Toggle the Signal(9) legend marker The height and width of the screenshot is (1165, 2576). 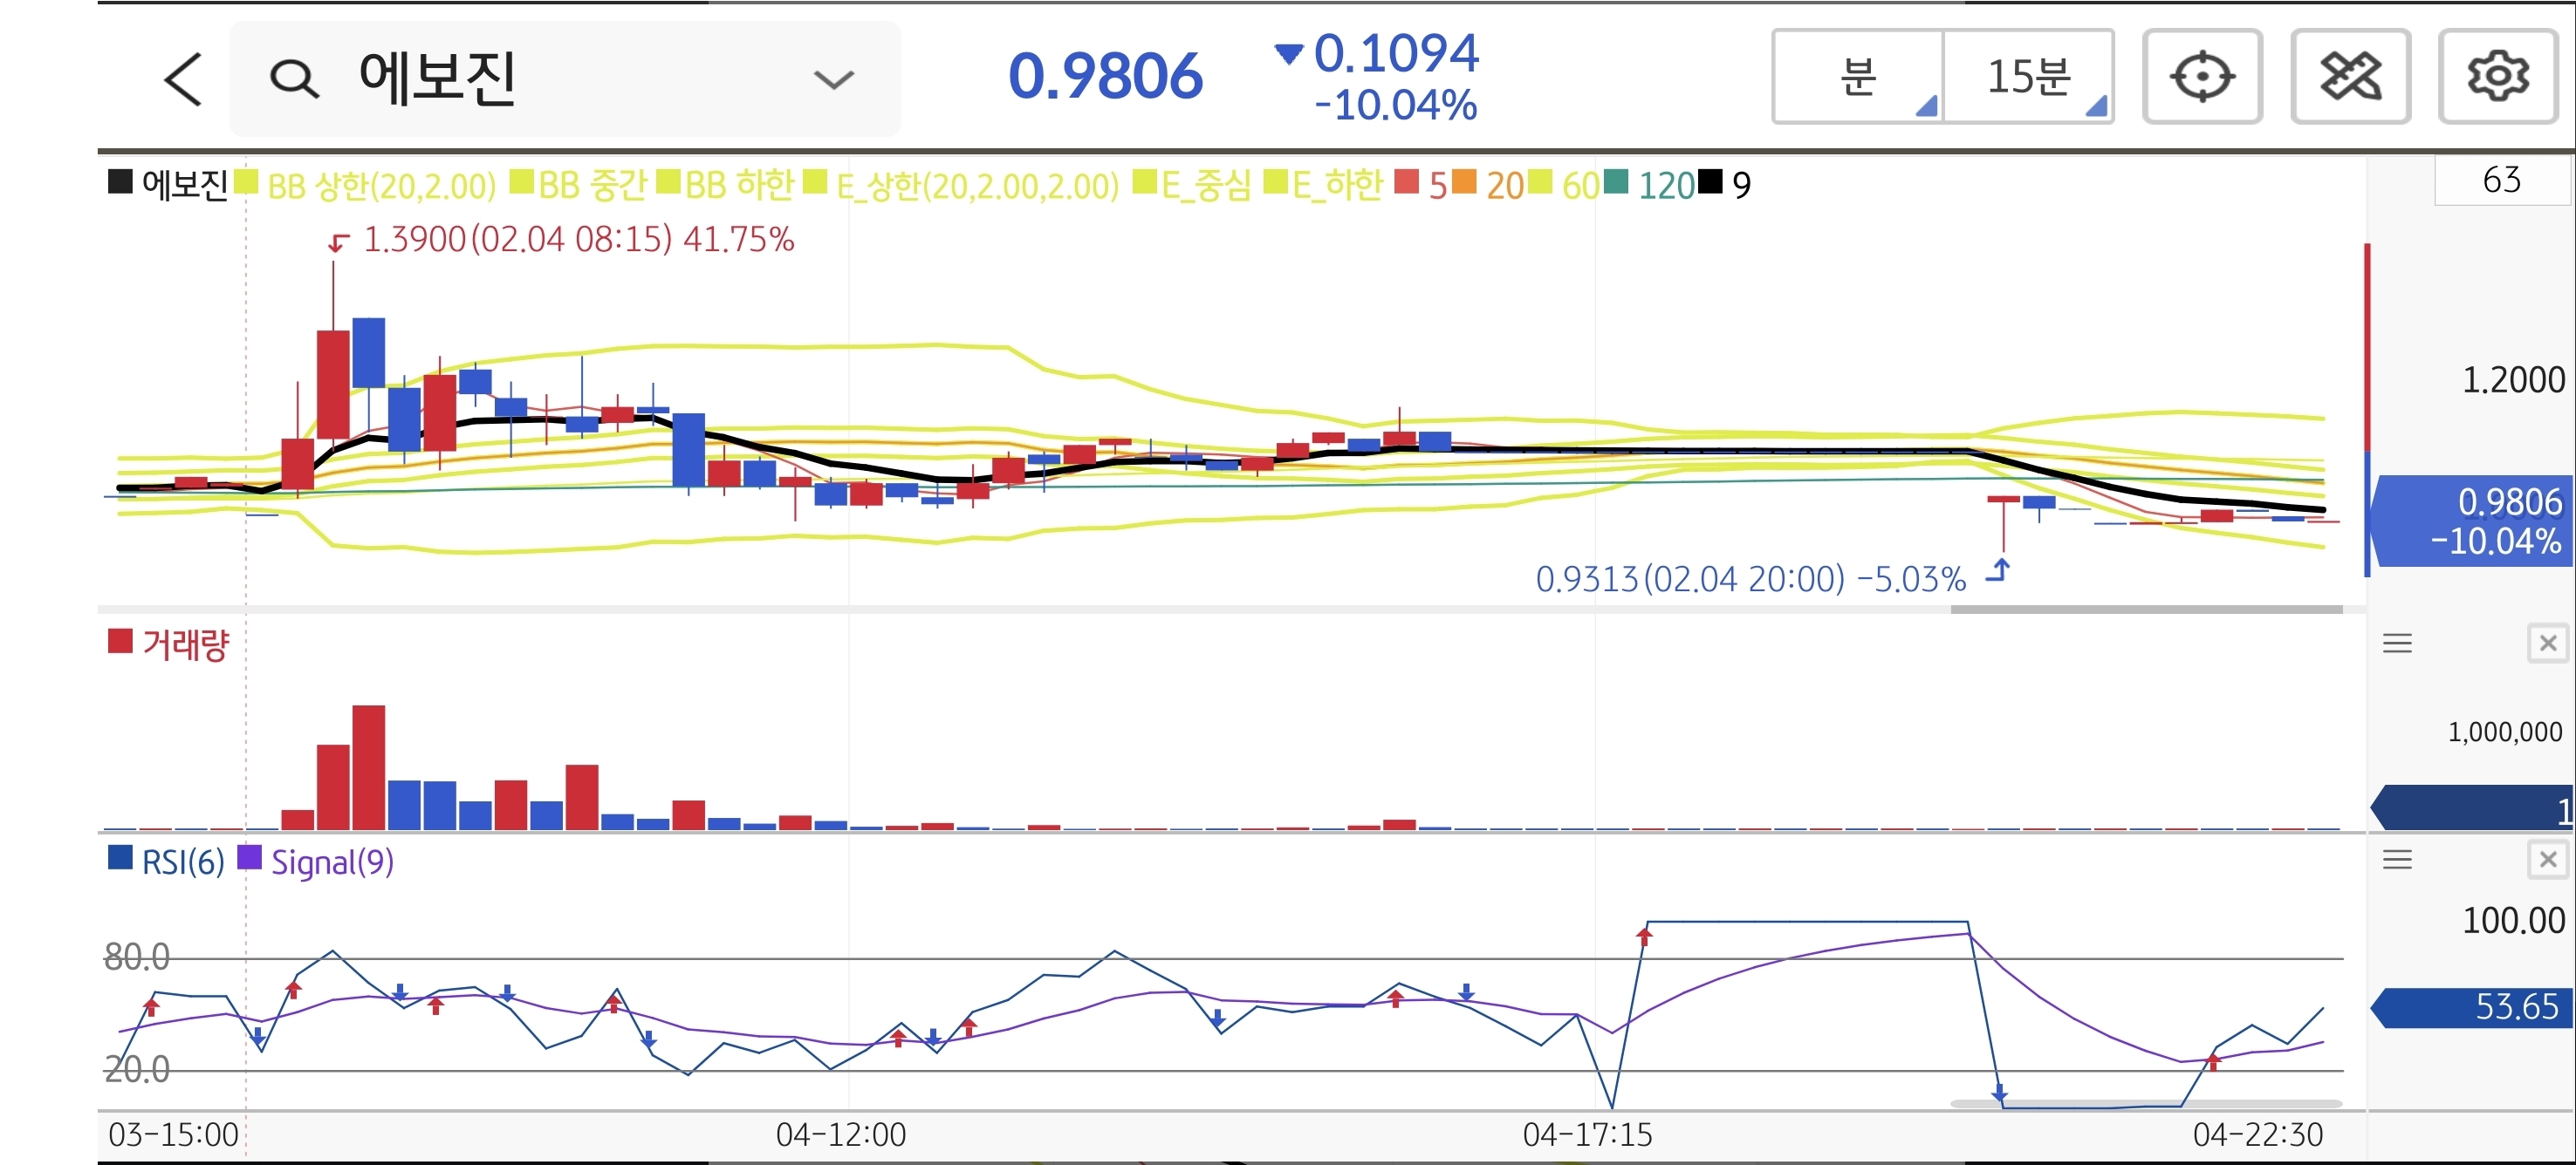[249, 858]
